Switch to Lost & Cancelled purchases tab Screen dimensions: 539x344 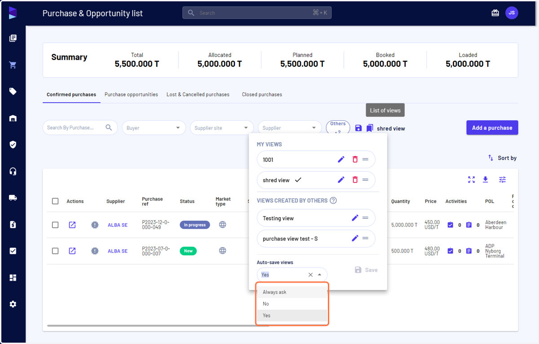(198, 95)
